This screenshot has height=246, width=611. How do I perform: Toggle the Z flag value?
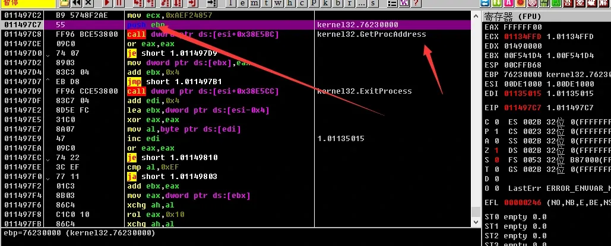(x=496, y=150)
